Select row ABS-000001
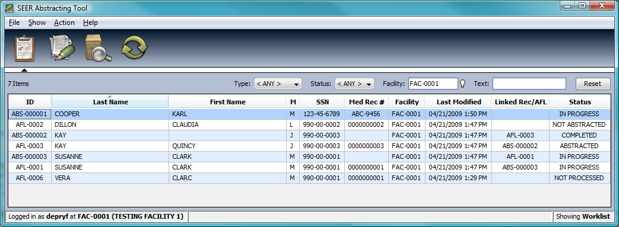The width and height of the screenshot is (619, 227). [x=310, y=114]
